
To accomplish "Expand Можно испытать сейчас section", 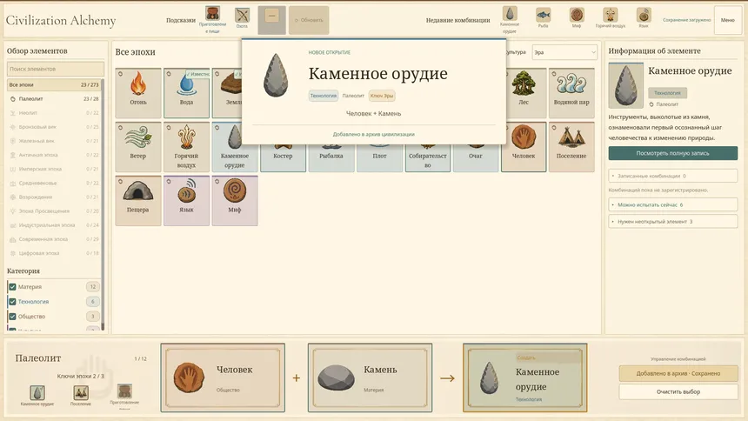I will click(672, 204).
